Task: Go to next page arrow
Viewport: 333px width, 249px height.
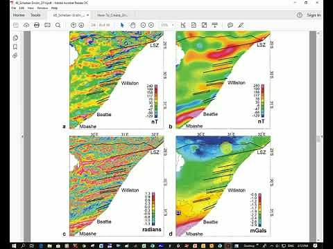Action: pyautogui.click(x=81, y=25)
